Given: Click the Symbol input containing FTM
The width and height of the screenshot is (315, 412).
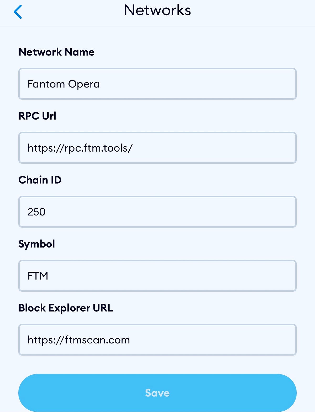Looking at the screenshot, I should click(157, 276).
